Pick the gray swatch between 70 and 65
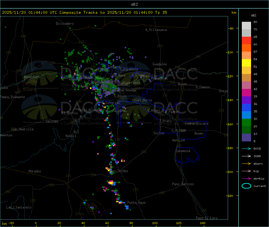Screen dimensions: 269x227 pyautogui.click(x=246, y=33)
